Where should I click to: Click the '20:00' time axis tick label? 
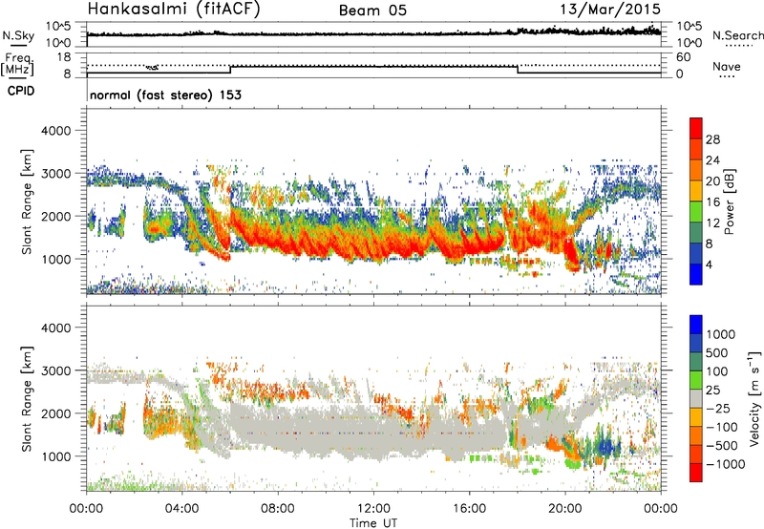(x=565, y=509)
